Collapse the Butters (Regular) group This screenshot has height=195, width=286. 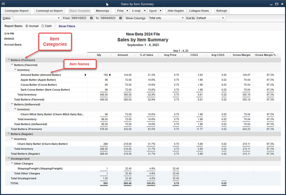click(8, 134)
